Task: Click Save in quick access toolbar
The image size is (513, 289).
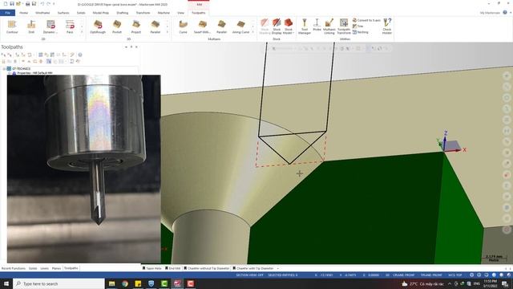Action: pos(12,3)
